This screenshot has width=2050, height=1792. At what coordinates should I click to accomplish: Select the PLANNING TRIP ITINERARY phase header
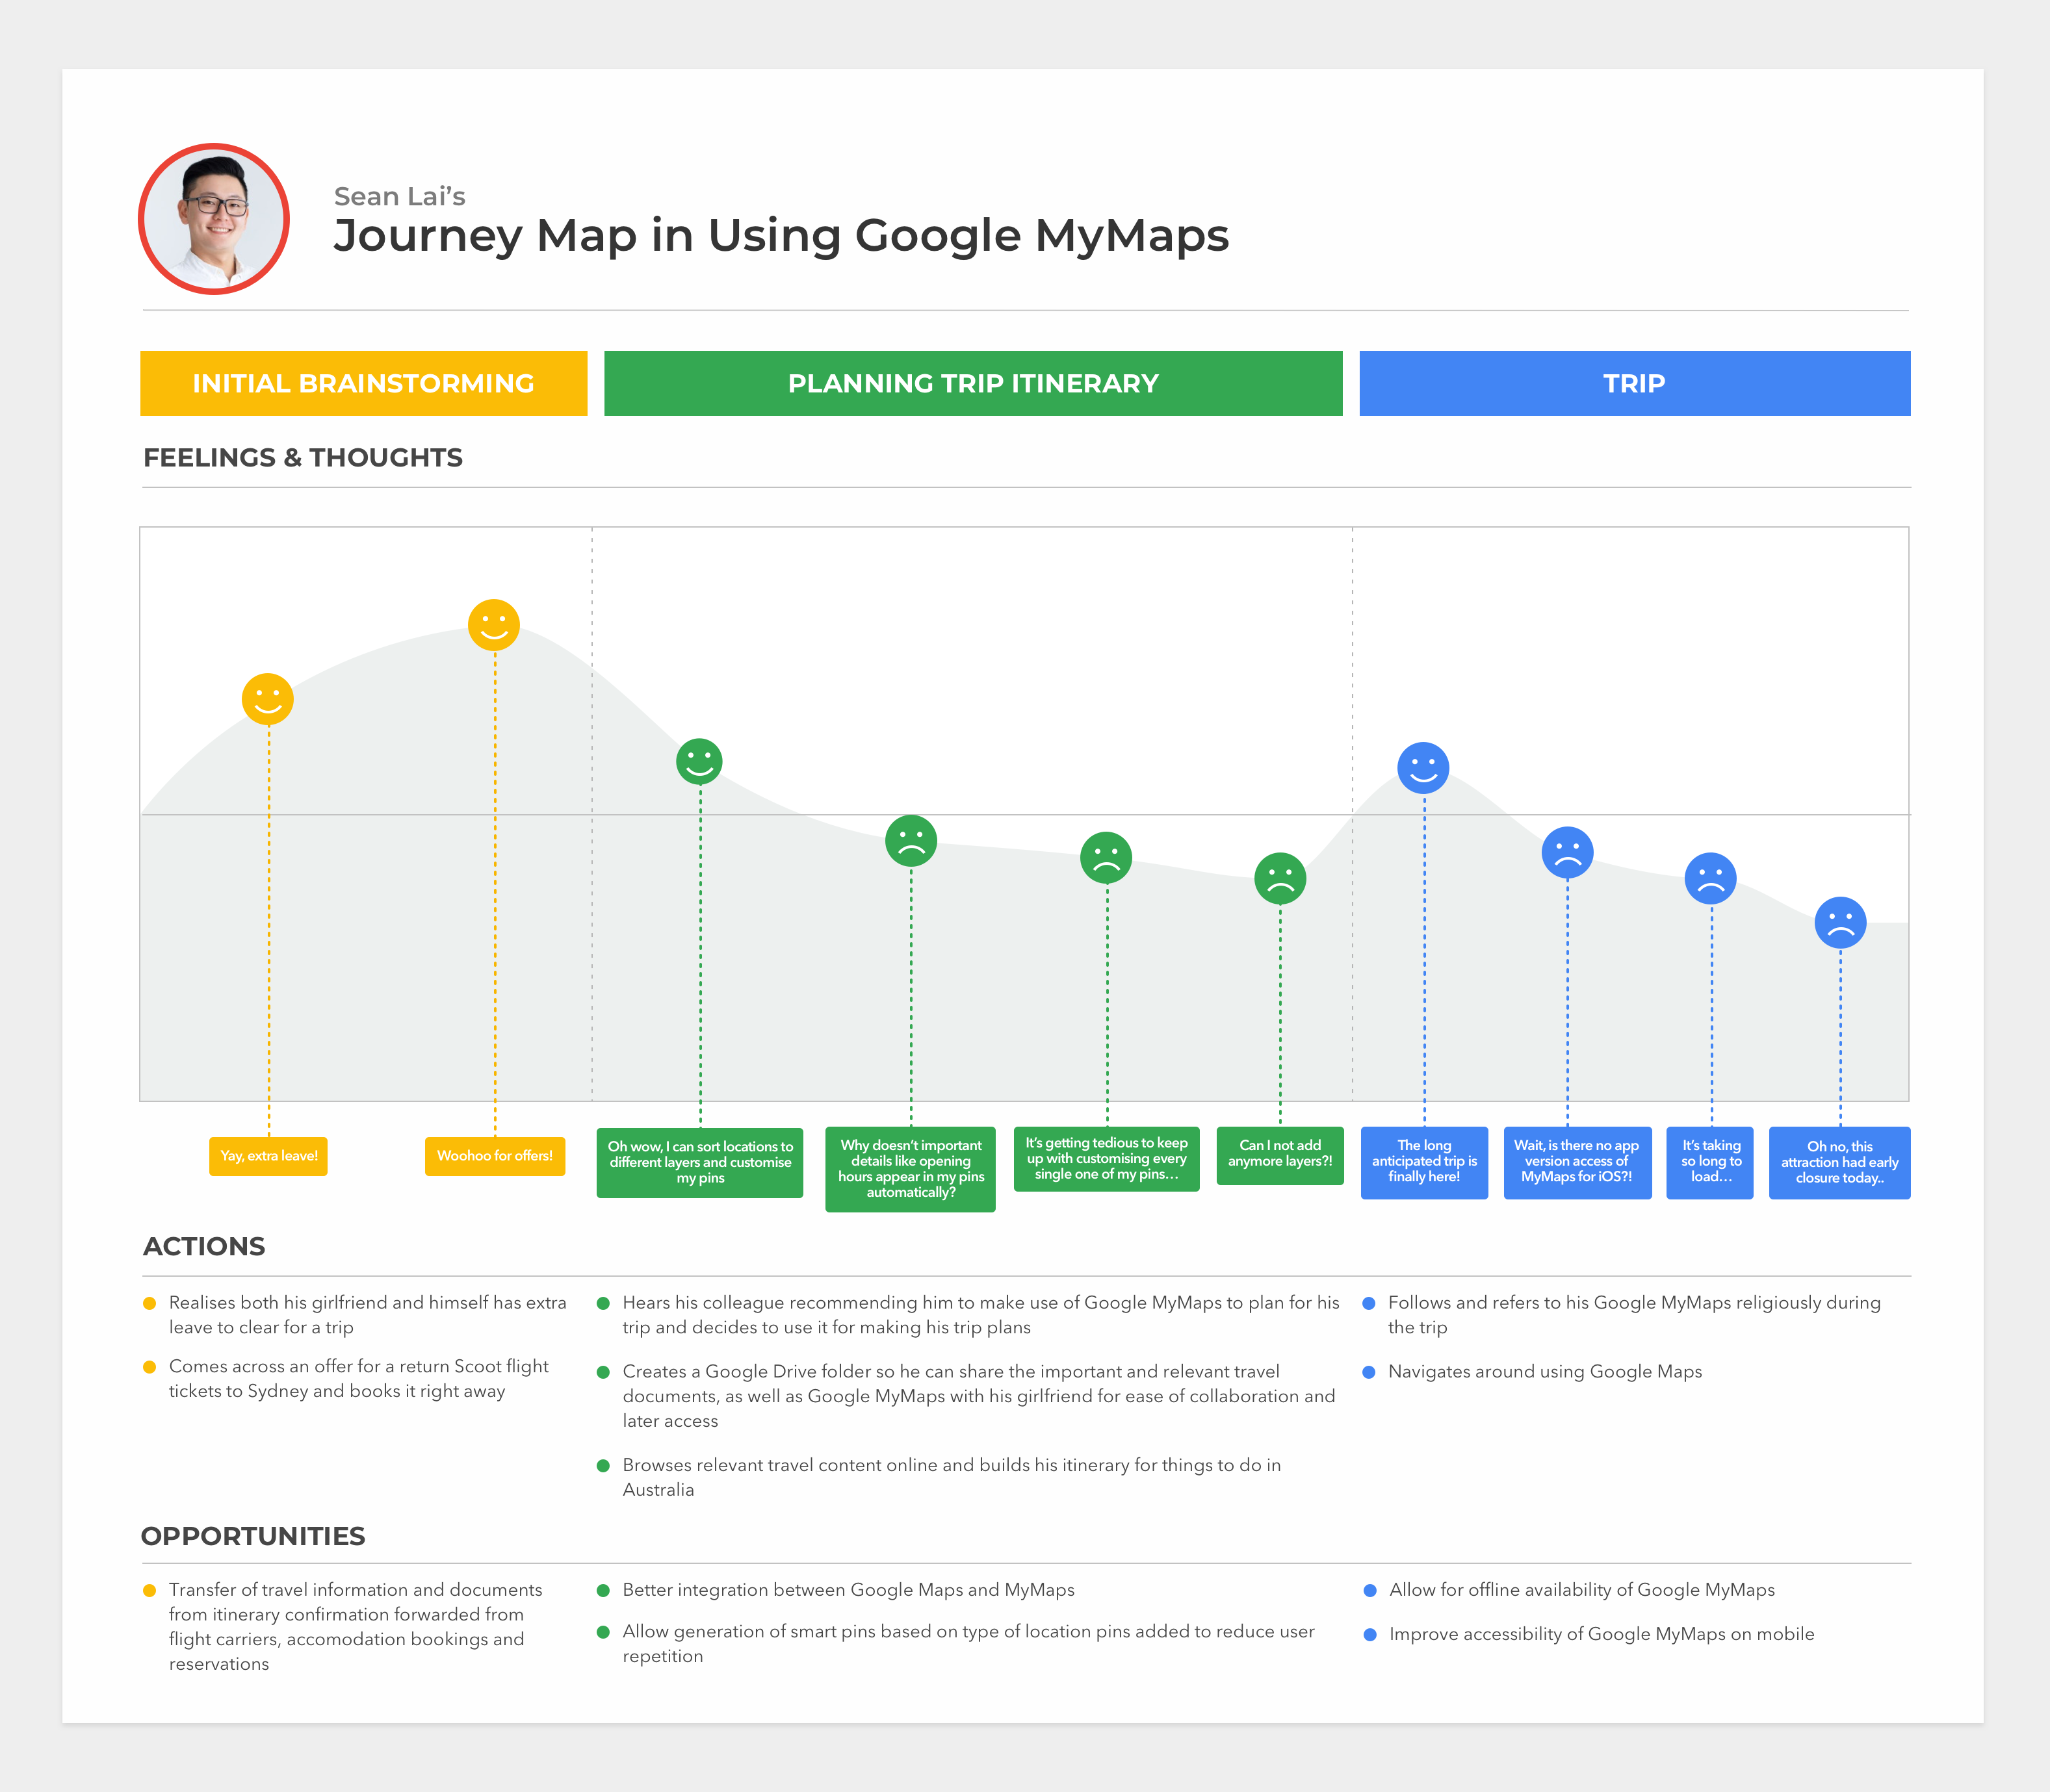(974, 383)
